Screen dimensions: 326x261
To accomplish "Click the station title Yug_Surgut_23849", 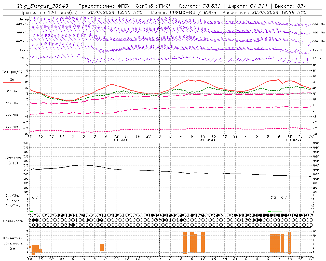I will [43, 6].
